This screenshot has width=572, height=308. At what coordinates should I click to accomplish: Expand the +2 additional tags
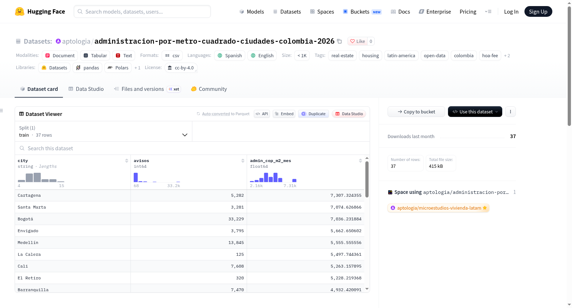click(507, 55)
